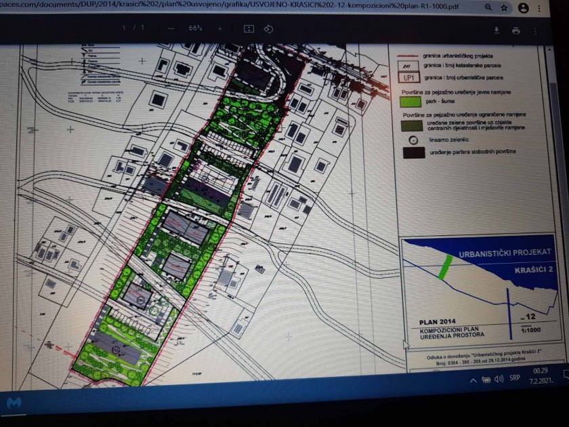Click the black 'uređenje partera' legend swatch

click(x=414, y=153)
